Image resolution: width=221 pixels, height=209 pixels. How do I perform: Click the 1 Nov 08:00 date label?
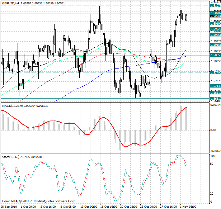188,207
